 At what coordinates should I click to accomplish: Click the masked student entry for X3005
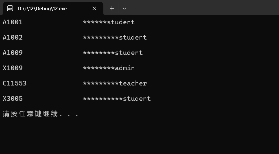tap(117, 98)
